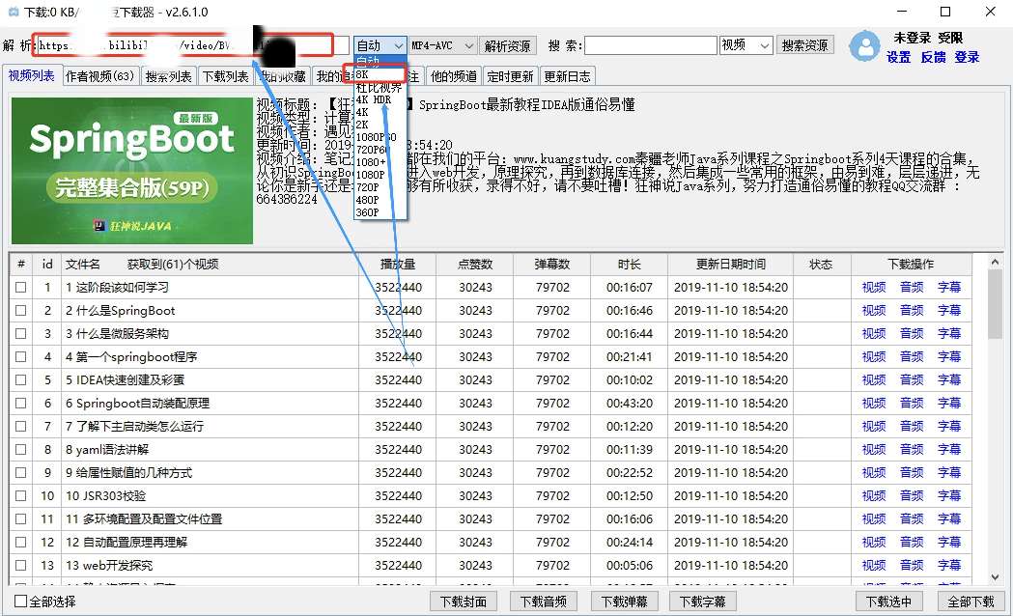Viewport: 1013px width, 616px height.
Task: Enable the 全部选择 select-all checkbox
Action: point(20,602)
